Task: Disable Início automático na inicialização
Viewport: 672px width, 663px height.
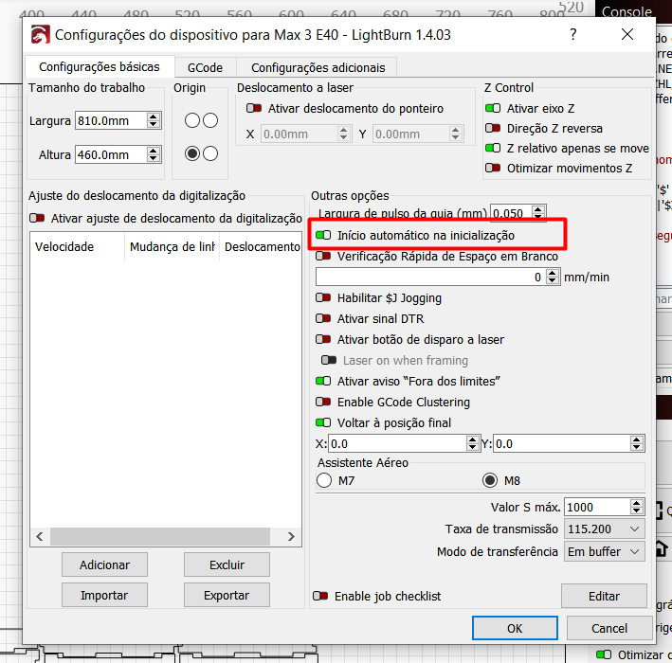Action: click(324, 235)
